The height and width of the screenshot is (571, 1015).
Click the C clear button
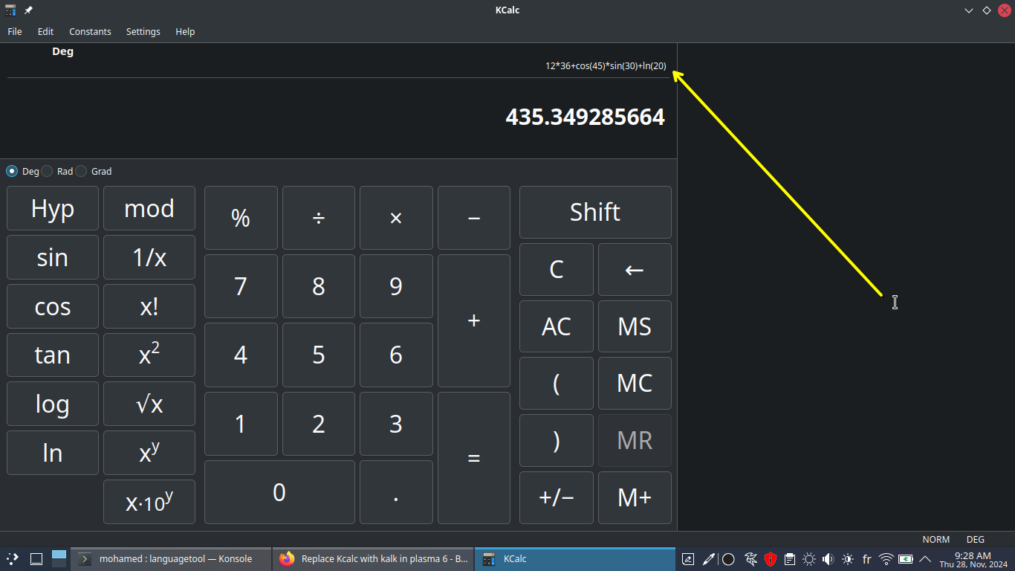557,269
